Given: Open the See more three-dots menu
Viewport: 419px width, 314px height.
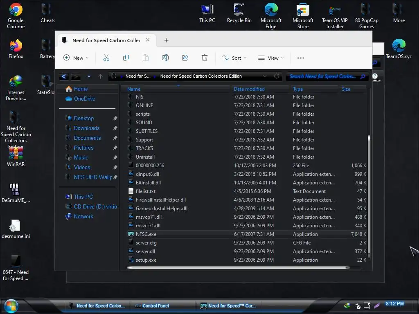Looking at the screenshot, I should [x=301, y=58].
